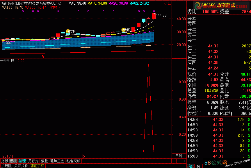Click the 涨幅 10.00% value
Image resolution: width=251 pixels, height=168 pixels.
[212, 85]
